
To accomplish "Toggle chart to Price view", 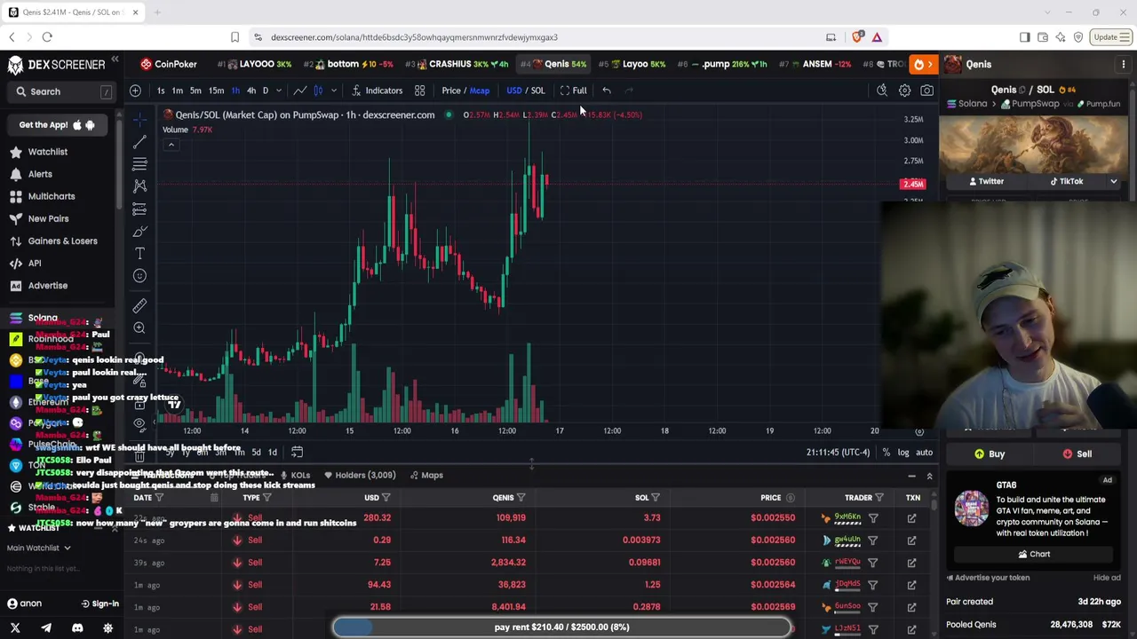I will click(x=451, y=91).
